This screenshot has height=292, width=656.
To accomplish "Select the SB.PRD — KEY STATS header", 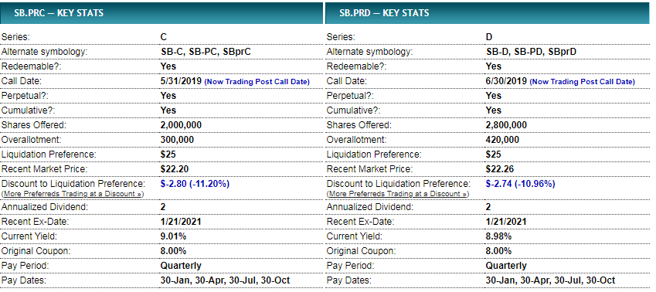I will click(x=487, y=13).
